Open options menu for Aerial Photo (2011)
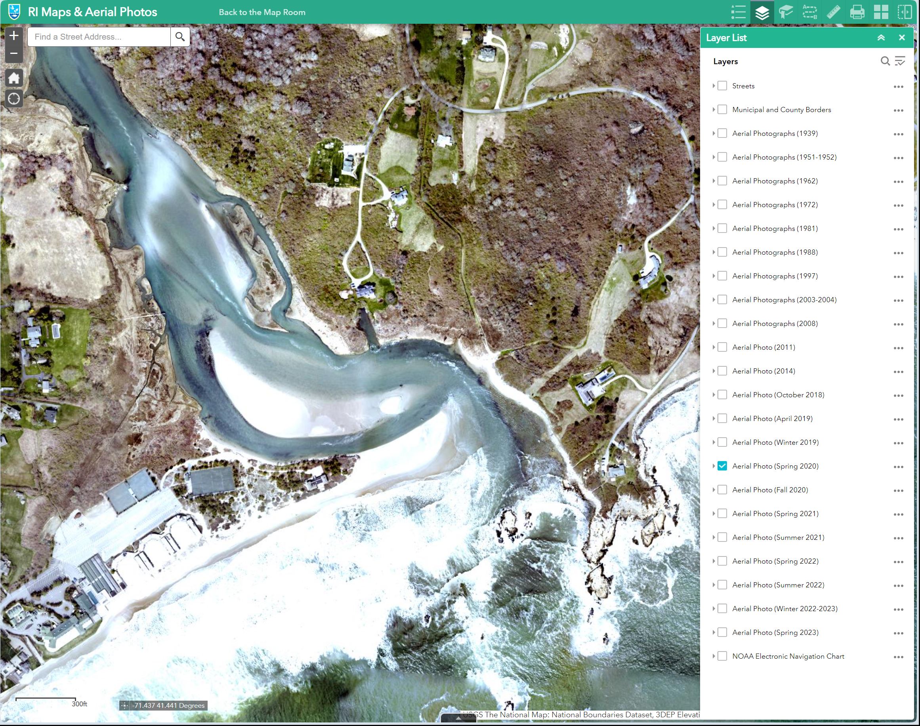 tap(898, 347)
